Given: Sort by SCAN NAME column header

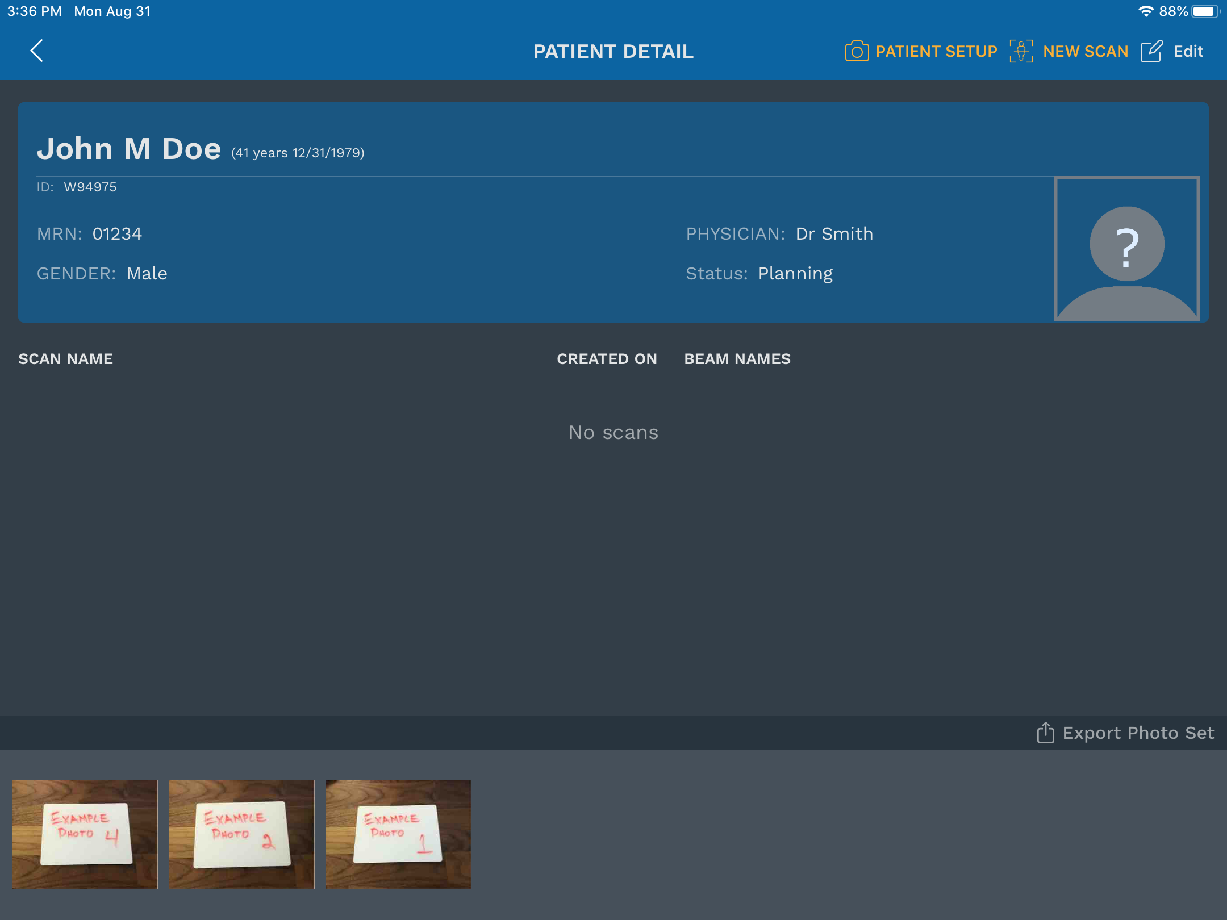Looking at the screenshot, I should (66, 359).
